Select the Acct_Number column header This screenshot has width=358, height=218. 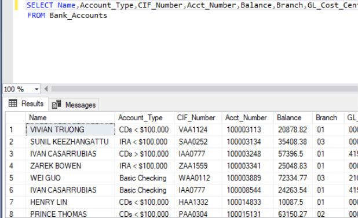pos(247,118)
